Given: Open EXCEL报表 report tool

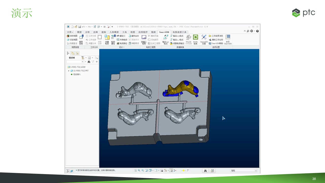Looking at the screenshot, I should [196, 40].
